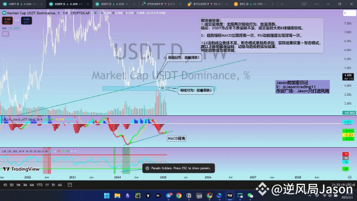Set the date range to All
The image size is (357, 201).
click(60, 185)
